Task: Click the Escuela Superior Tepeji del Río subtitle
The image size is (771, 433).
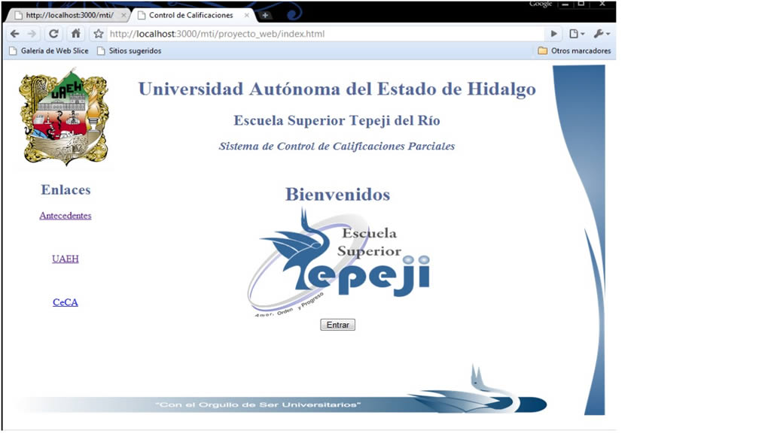Action: [337, 120]
